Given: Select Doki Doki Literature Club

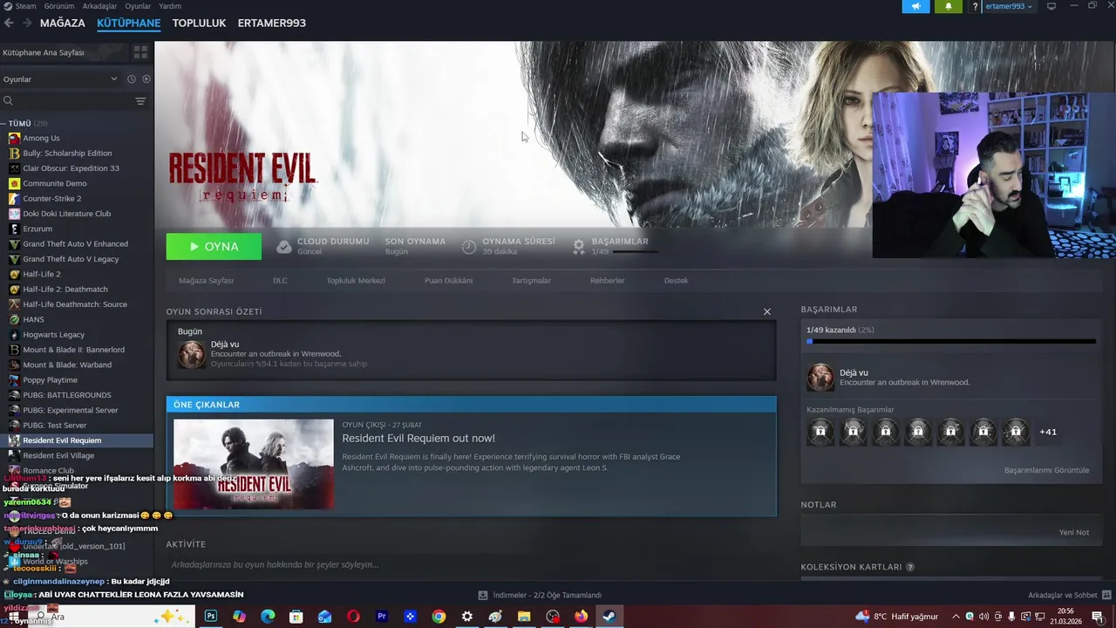Looking at the screenshot, I should pos(66,214).
